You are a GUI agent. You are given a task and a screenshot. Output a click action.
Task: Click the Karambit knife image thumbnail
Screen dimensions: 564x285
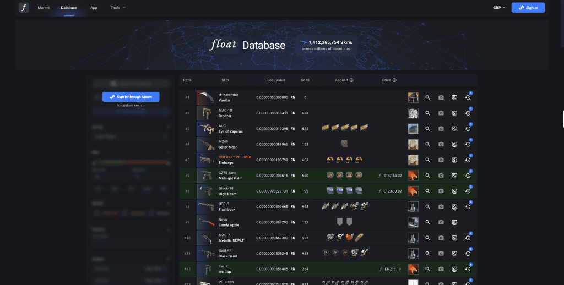(206, 97)
